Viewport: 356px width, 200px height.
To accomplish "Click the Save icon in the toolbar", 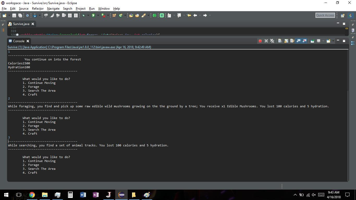I will [x=14, y=15].
